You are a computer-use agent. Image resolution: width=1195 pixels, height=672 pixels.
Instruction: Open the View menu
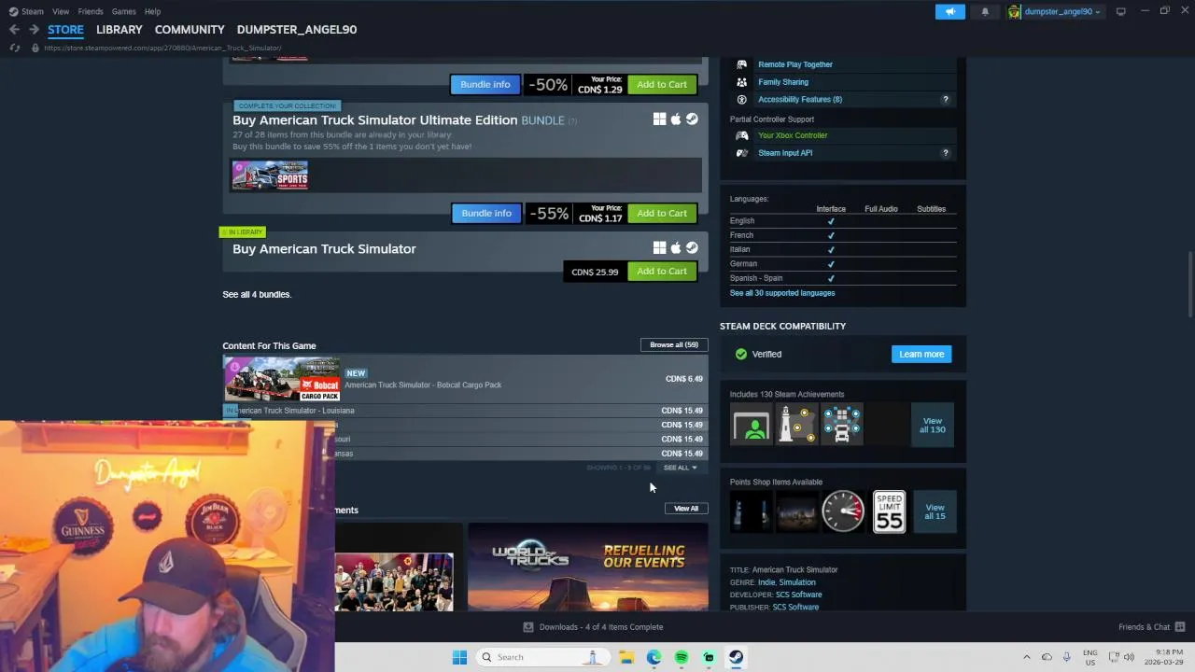[x=61, y=11]
